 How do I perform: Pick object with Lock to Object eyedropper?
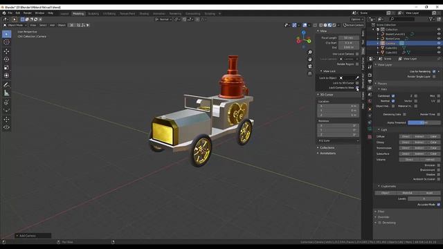357,77
